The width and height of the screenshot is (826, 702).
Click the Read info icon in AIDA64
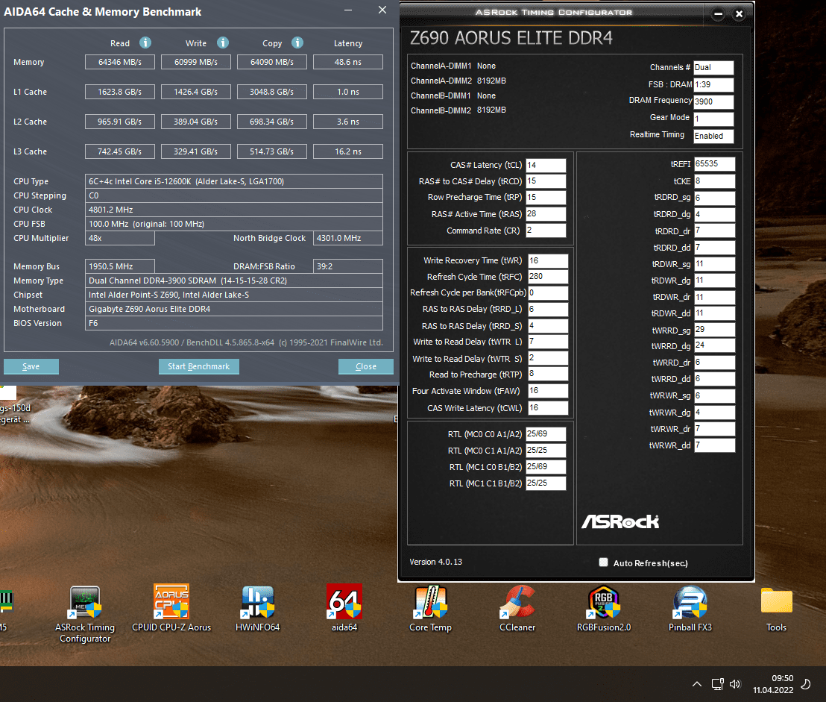145,43
